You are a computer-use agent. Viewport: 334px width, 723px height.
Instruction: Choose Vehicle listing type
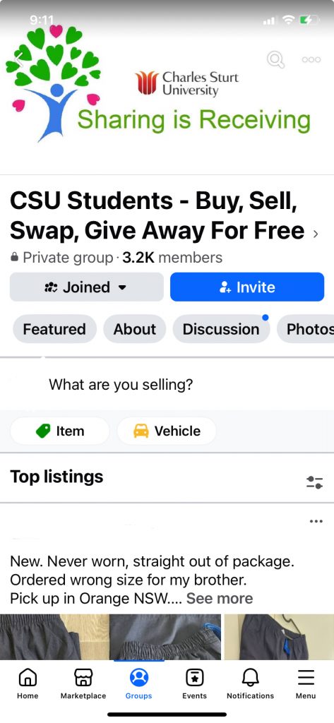[167, 431]
